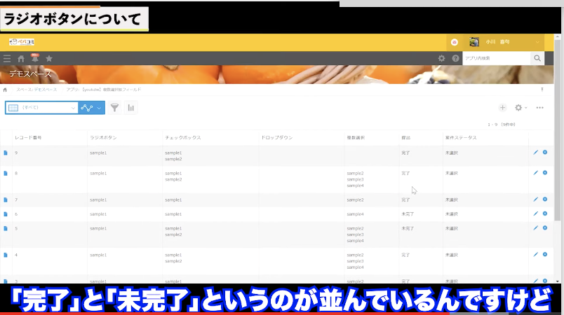Open the bar chart aggregate icon
The image size is (564, 315).
point(130,108)
